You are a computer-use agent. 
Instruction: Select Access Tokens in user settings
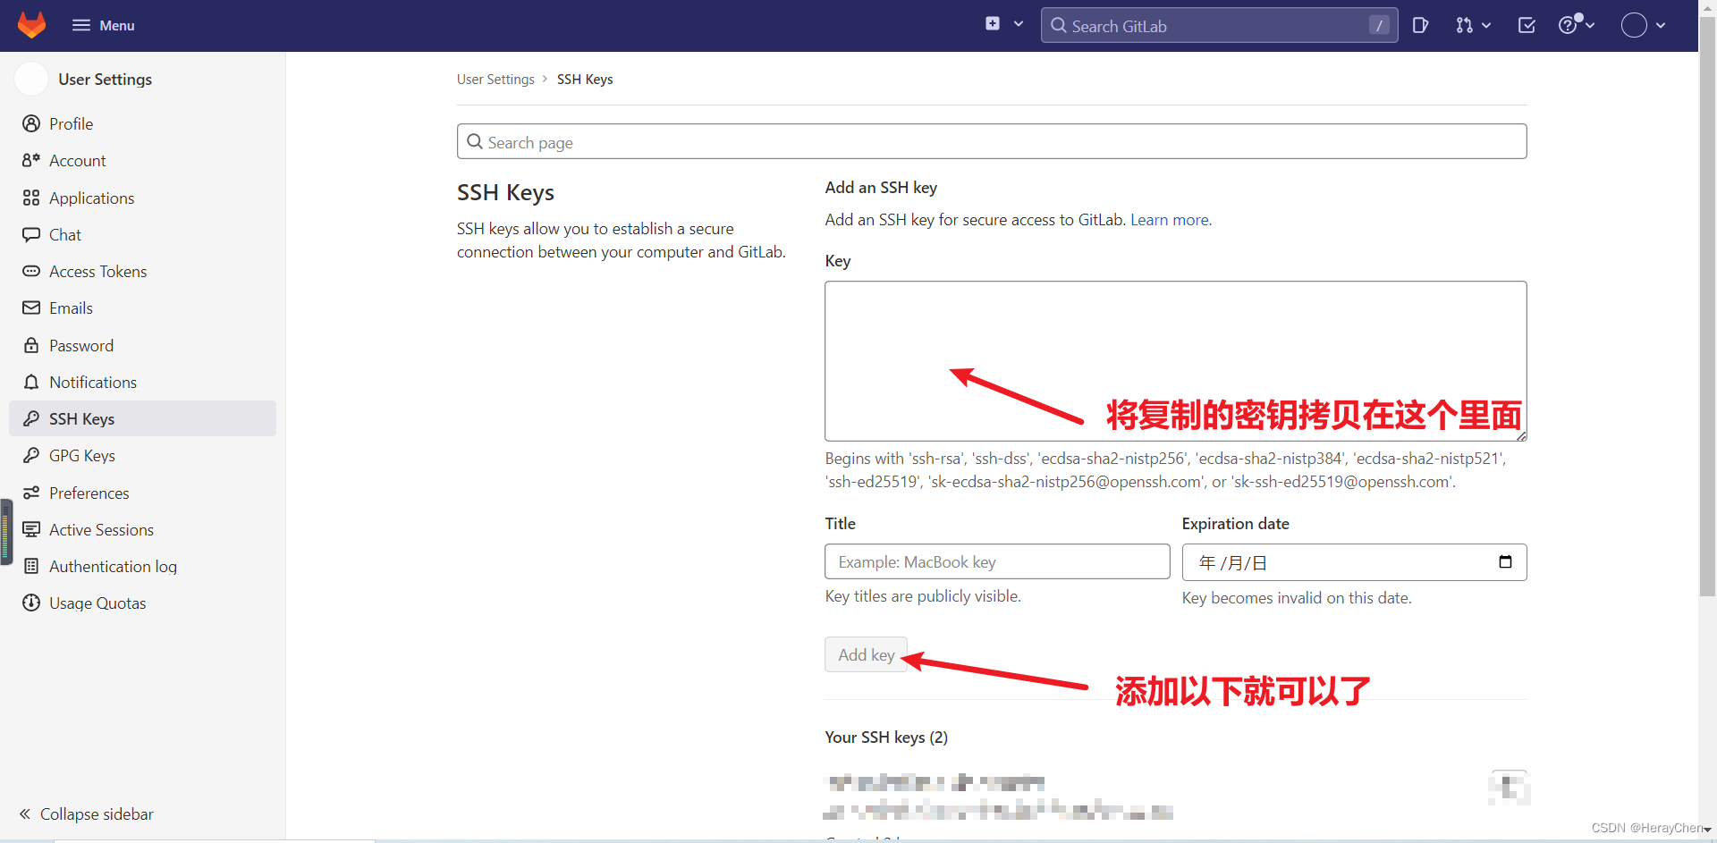coord(97,271)
